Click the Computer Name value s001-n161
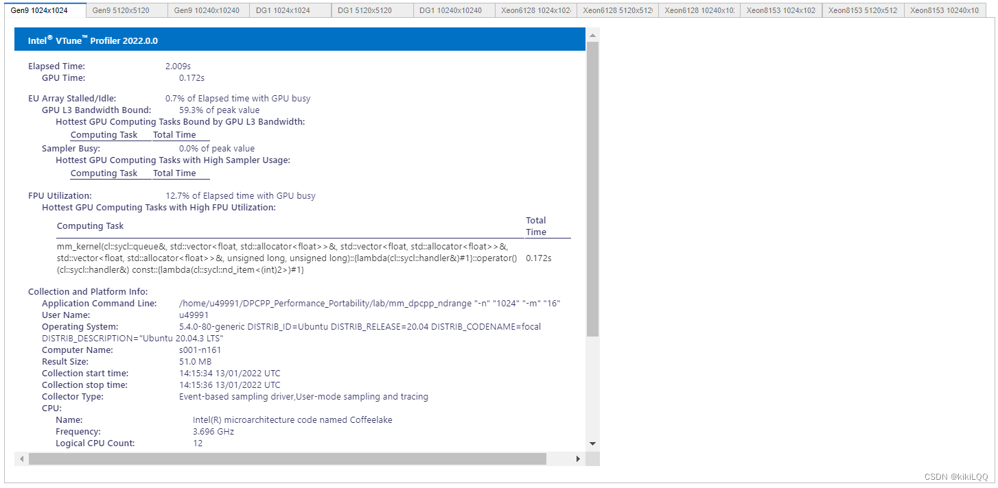 point(200,350)
